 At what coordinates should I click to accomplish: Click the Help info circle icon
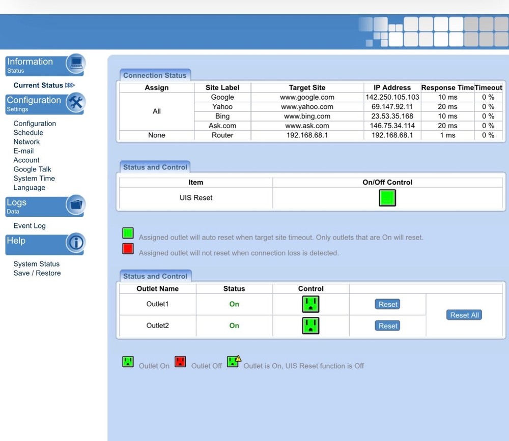click(75, 243)
